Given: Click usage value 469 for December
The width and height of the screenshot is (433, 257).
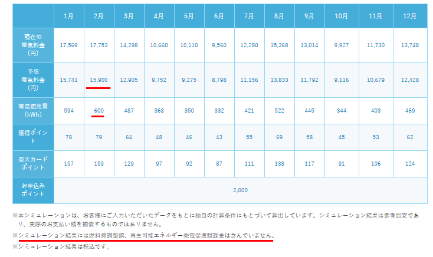Looking at the screenshot, I should coord(410,111).
